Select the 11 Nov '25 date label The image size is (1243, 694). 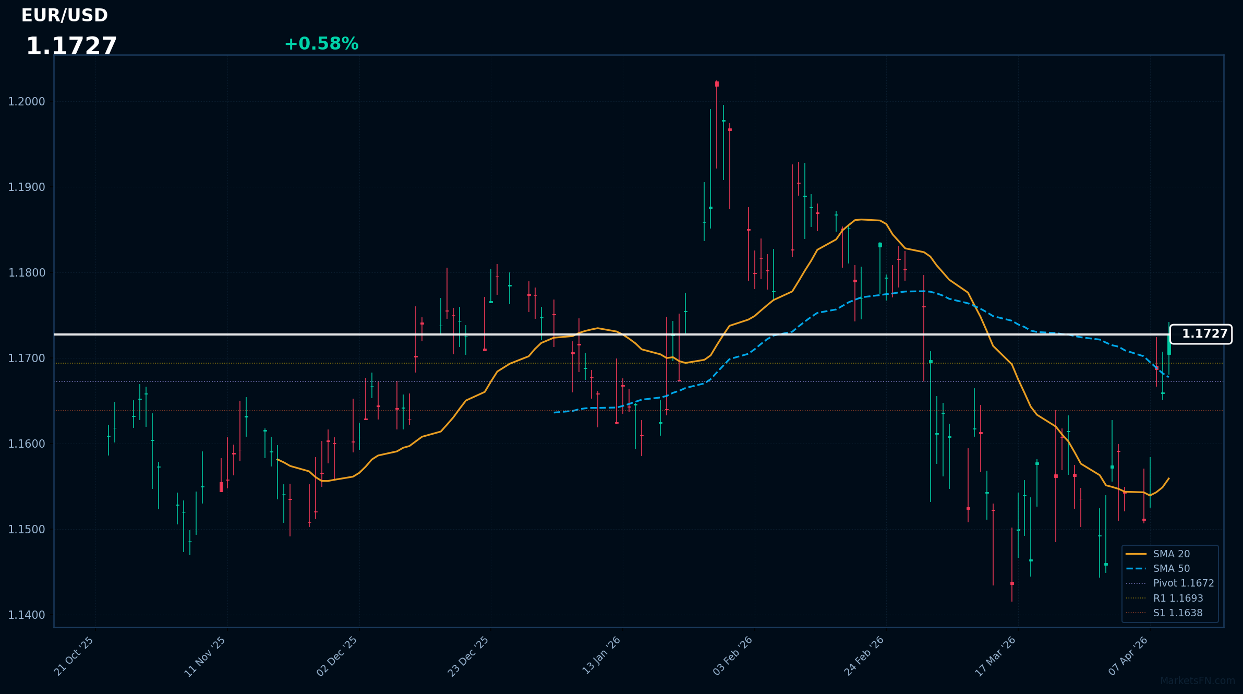coord(205,656)
